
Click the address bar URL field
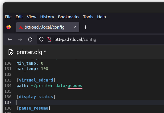tap(100, 39)
